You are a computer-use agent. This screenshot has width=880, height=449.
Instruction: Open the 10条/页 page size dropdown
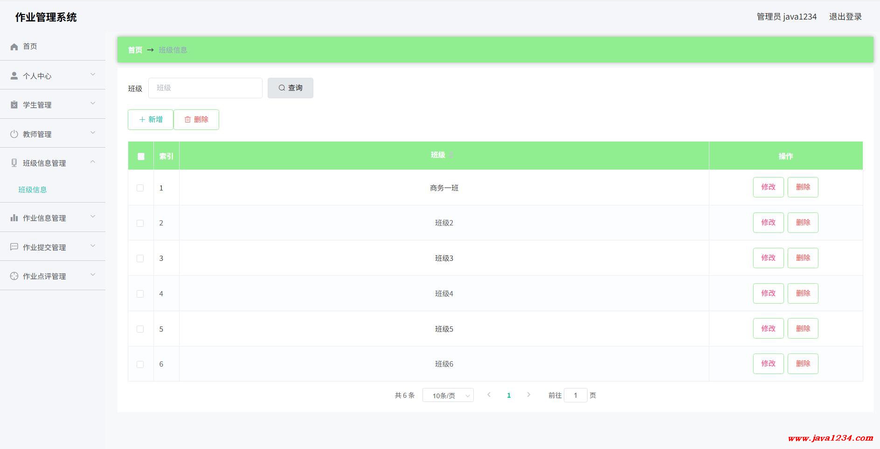[448, 395]
